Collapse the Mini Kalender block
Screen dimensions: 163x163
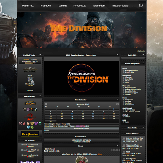pyautogui.click(x=117, y=99)
